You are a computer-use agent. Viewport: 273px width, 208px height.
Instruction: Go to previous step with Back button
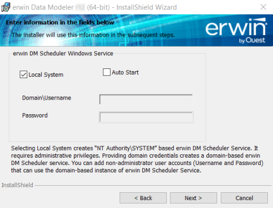[x=143, y=198]
